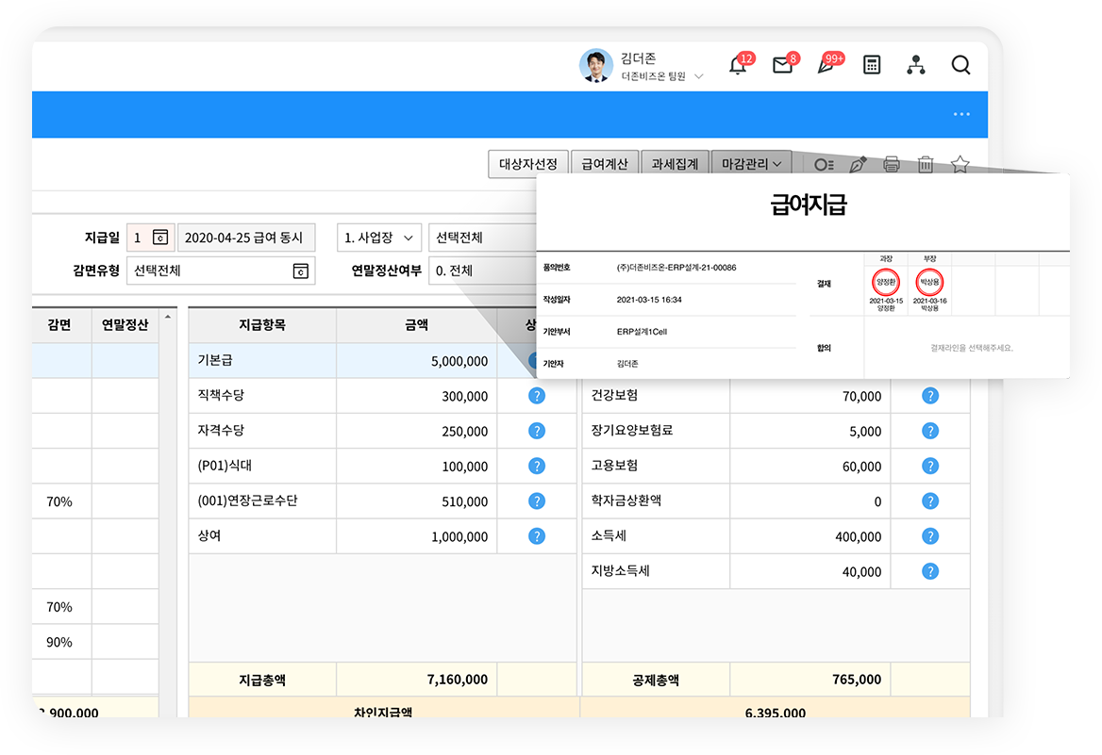Click the 765,000 total deduction value
Screen dimensions: 1102x755
[857, 680]
